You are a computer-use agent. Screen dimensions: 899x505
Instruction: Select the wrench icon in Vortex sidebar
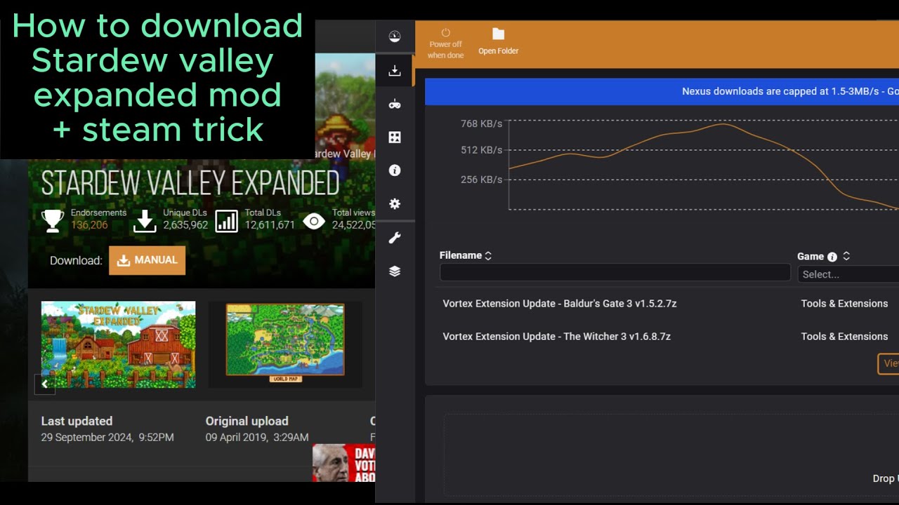[395, 238]
